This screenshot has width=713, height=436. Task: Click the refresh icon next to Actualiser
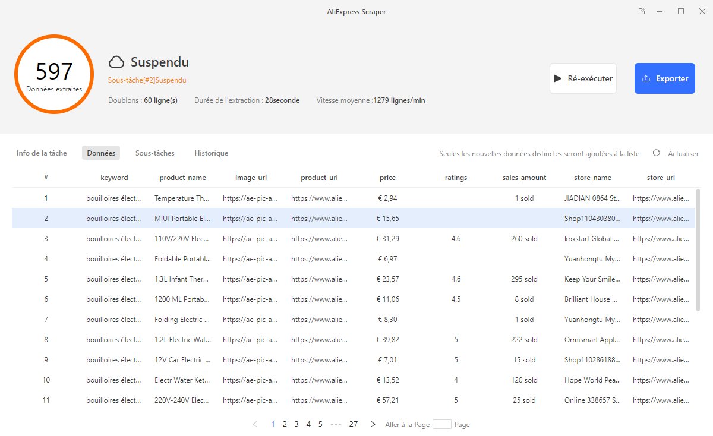click(x=657, y=153)
